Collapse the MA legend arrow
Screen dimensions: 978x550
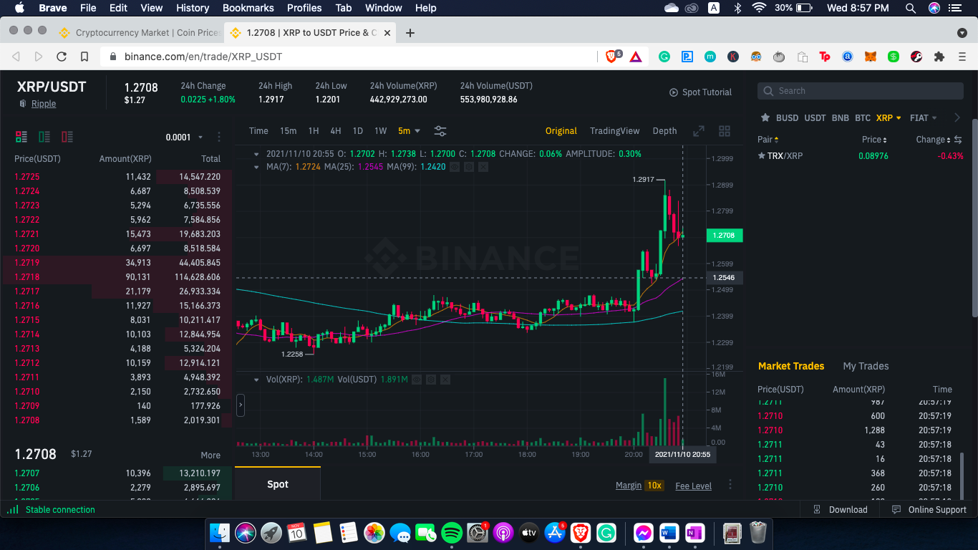[x=257, y=167]
